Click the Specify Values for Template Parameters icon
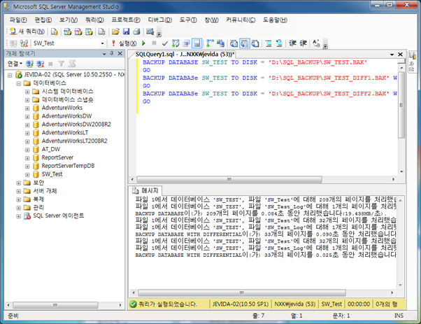Viewport: 421px width, 324px height. [316, 43]
